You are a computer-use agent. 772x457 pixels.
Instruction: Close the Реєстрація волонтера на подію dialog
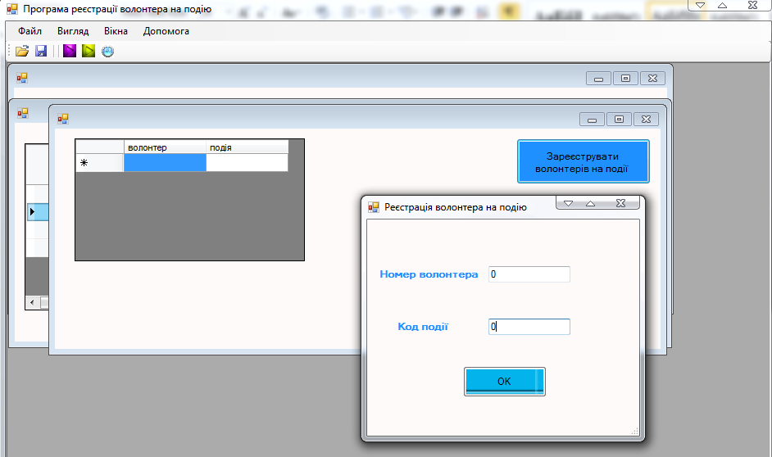click(621, 203)
